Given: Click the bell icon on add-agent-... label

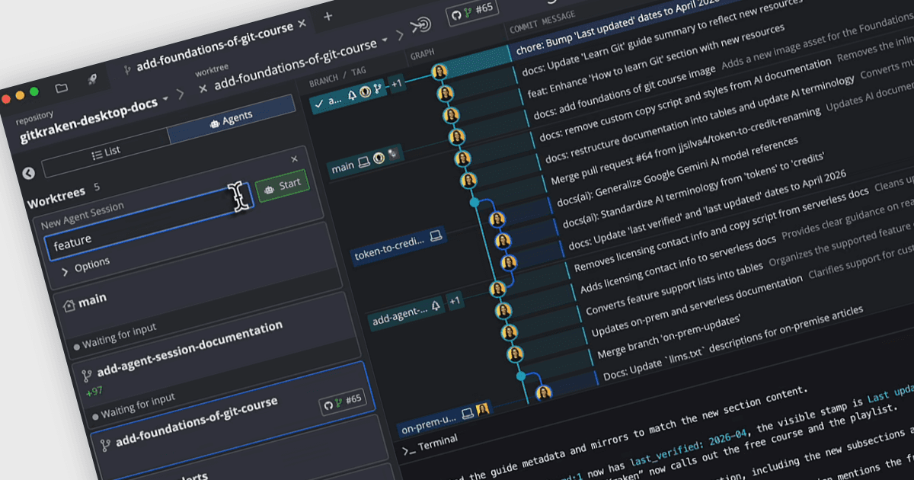Looking at the screenshot, I should pyautogui.click(x=435, y=306).
